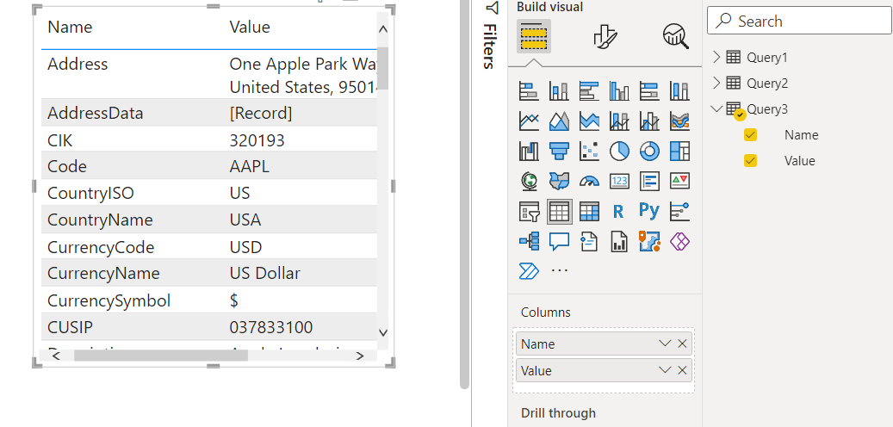Choose the Area chart visual
This screenshot has width=893, height=427.
tap(559, 121)
